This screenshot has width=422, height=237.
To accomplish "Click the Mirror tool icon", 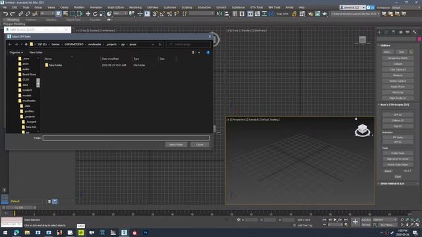I will [220, 14].
